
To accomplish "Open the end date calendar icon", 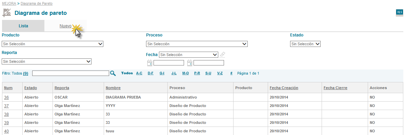I will [x=190, y=63].
